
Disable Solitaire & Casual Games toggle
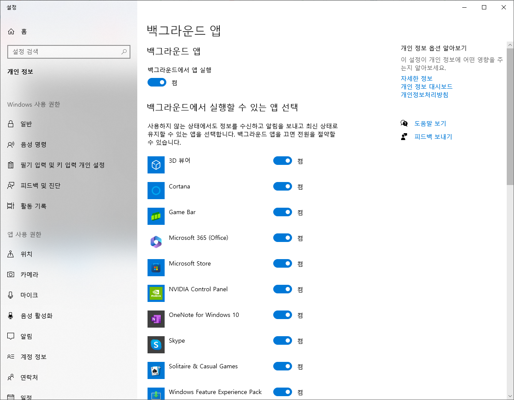point(283,366)
